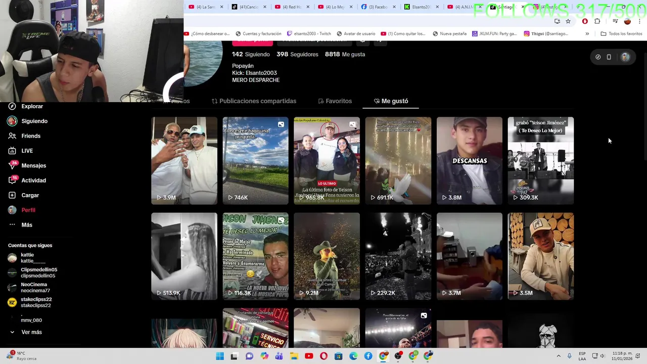Open 398 Seguidores list
Viewport: 647px width, 364px height.
pyautogui.click(x=297, y=54)
